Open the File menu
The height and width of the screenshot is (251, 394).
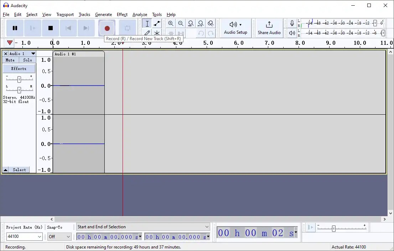point(6,15)
